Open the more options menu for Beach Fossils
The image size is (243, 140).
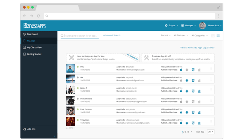pos(211,100)
